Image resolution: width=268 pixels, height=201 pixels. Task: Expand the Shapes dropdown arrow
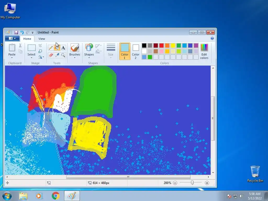coord(89,58)
